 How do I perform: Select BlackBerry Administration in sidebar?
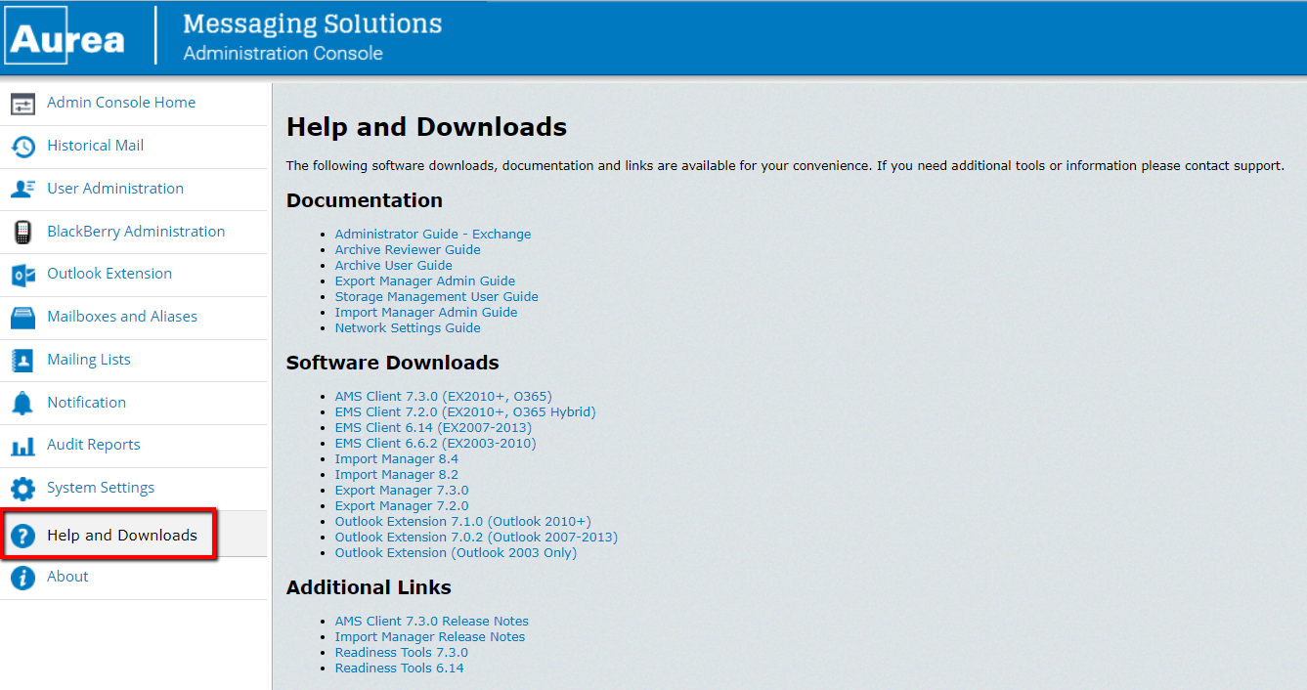136,232
